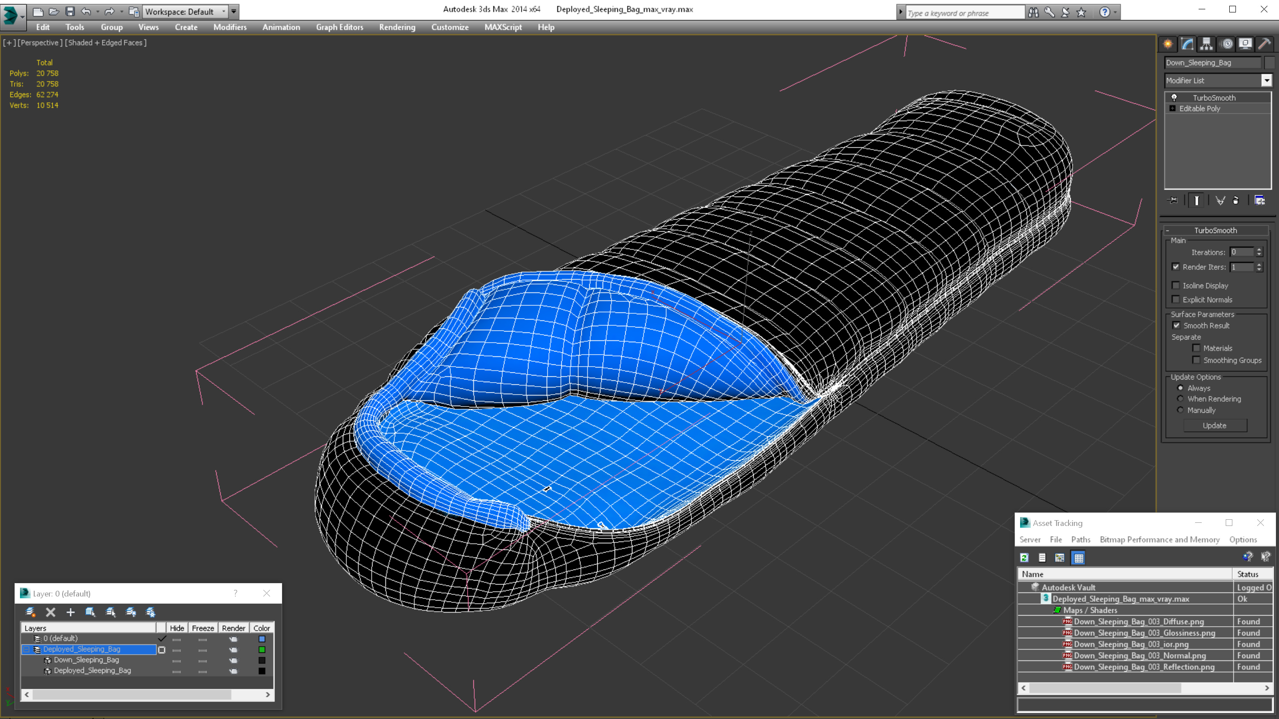Screen dimensions: 1279x719
Task: Increase the Iterations spinner value
Action: click(1259, 249)
